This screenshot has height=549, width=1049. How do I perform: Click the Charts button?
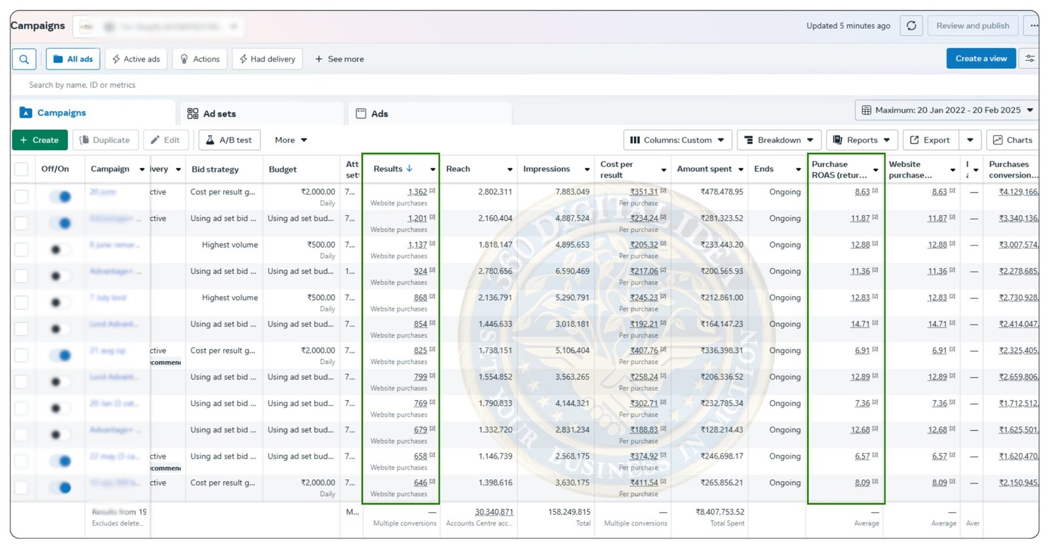1012,140
